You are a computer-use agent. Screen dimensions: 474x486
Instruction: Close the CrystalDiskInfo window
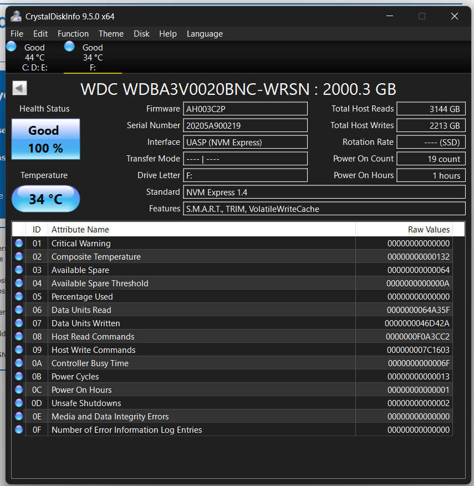[454, 16]
